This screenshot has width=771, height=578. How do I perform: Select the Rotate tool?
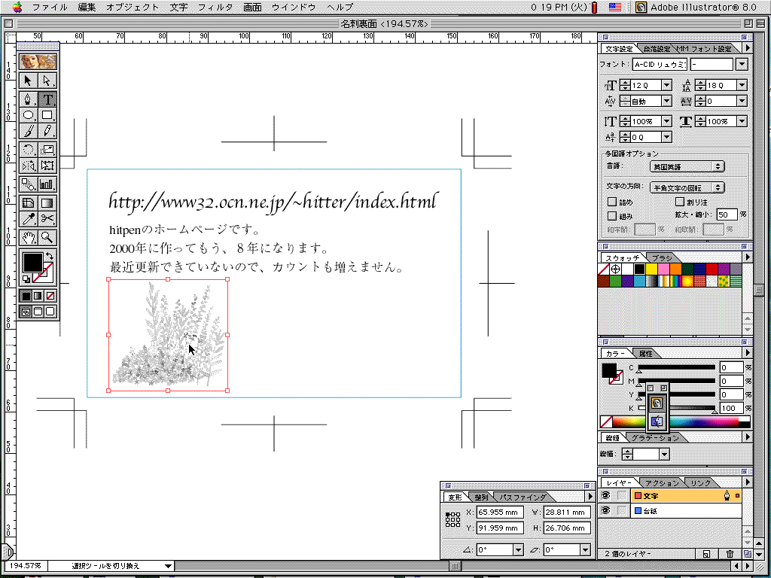pyautogui.click(x=29, y=150)
